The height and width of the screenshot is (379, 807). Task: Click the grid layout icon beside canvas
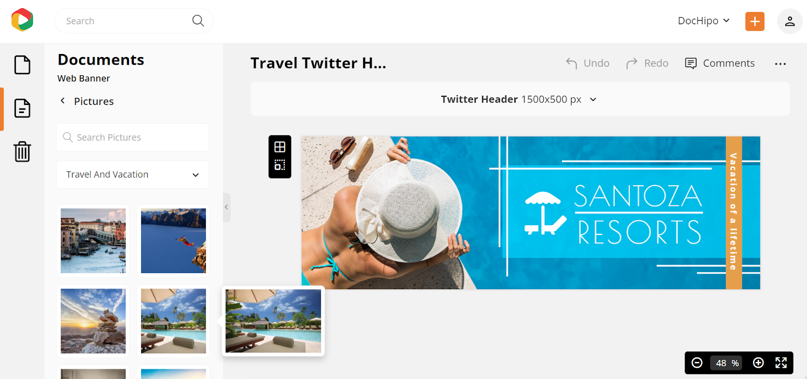point(280,147)
